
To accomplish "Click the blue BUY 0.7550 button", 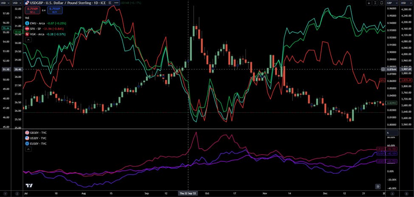I will (55, 10).
